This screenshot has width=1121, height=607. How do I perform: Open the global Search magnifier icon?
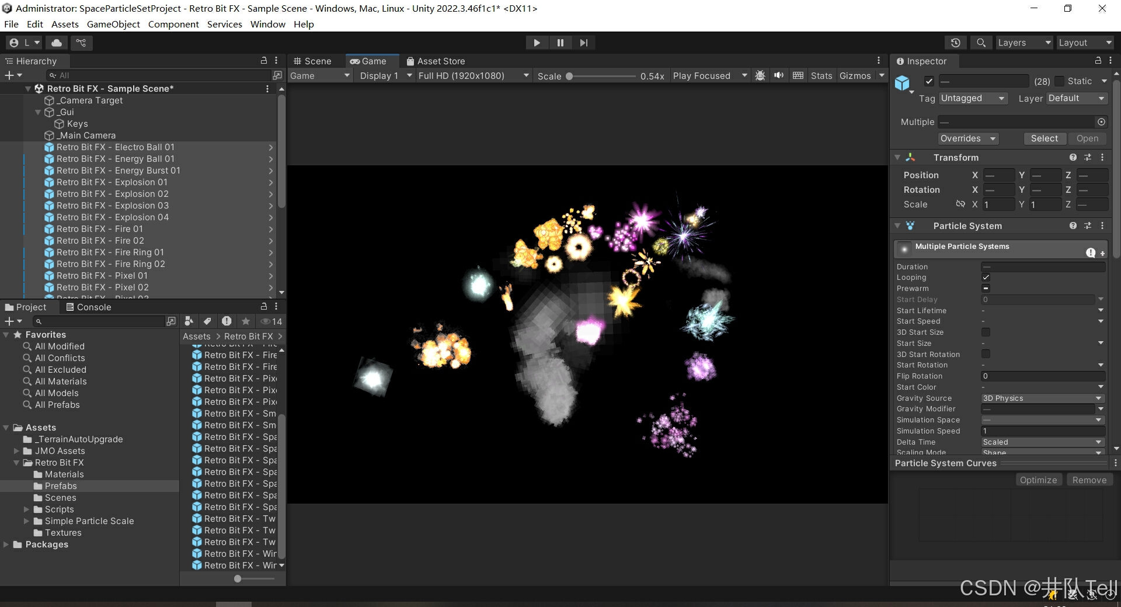click(x=981, y=43)
